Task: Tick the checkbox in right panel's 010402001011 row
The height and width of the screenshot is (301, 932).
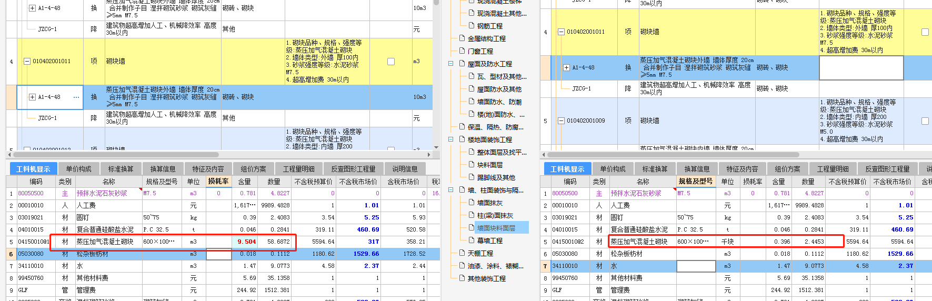Action: pos(925,32)
